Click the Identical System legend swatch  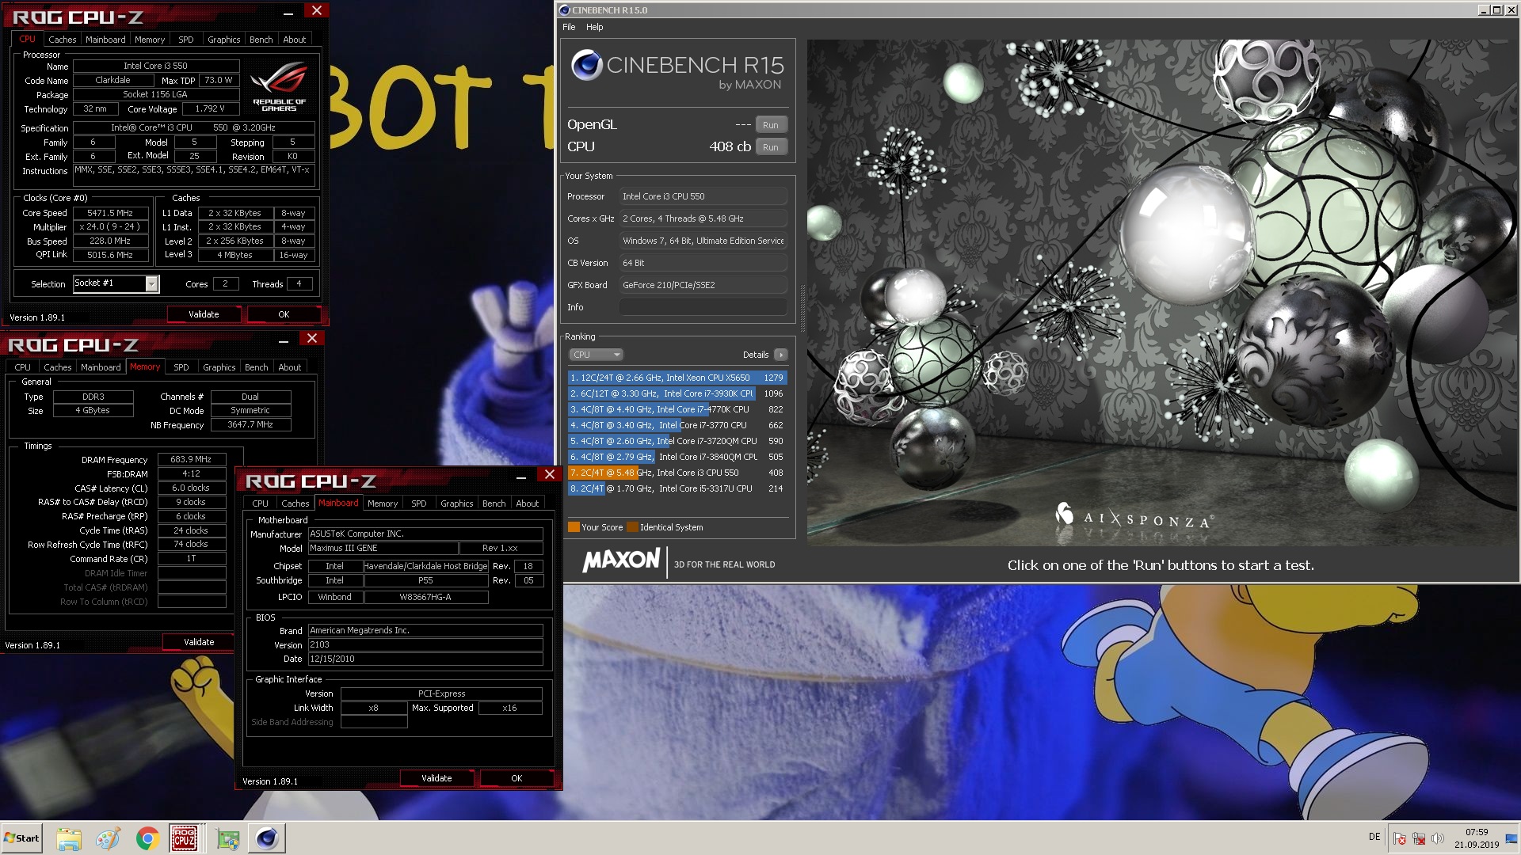[632, 527]
